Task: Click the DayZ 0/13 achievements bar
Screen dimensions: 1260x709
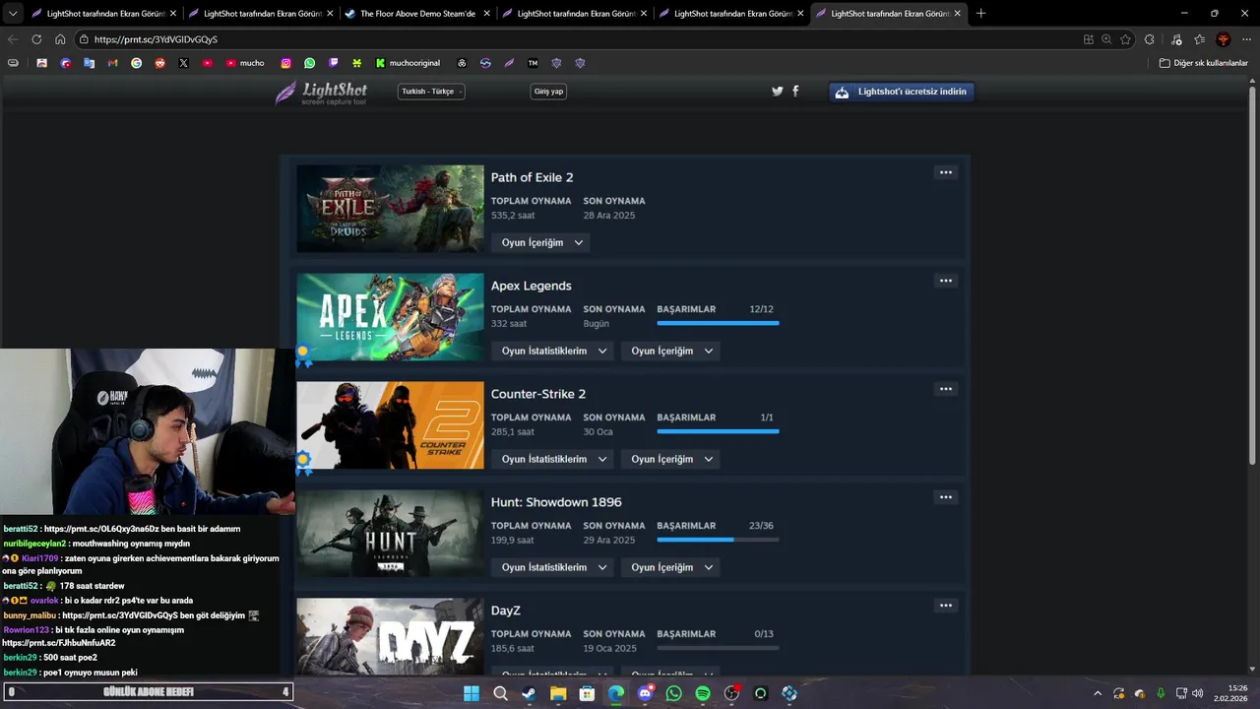Action: pos(718,648)
